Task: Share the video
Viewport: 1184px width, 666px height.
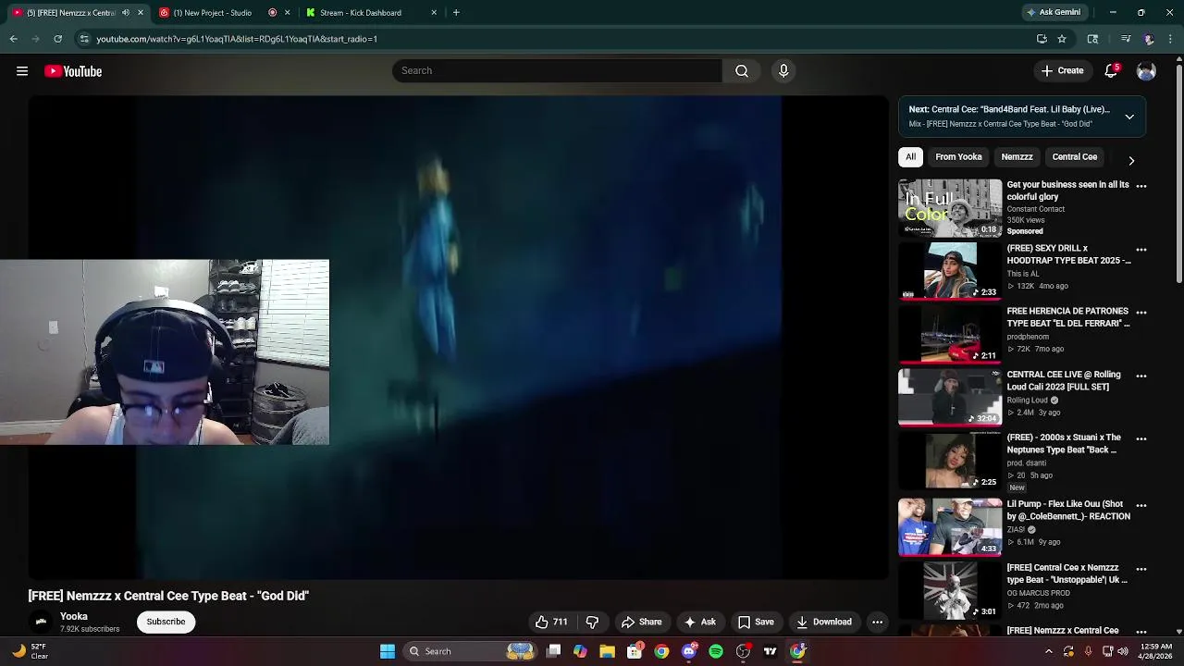Action: tap(641, 622)
